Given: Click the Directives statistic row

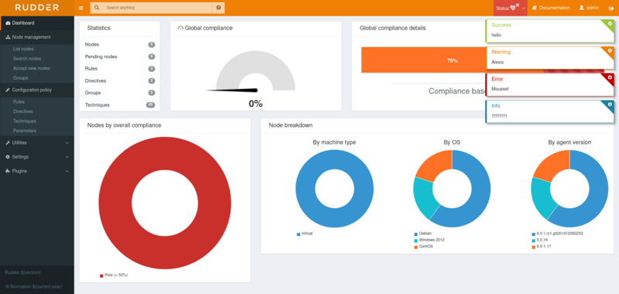Looking at the screenshot, I should 120,81.
